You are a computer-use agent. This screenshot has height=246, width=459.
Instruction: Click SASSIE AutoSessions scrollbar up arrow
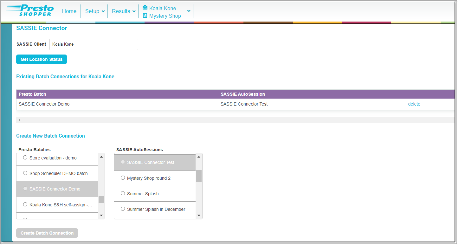pyautogui.click(x=199, y=157)
